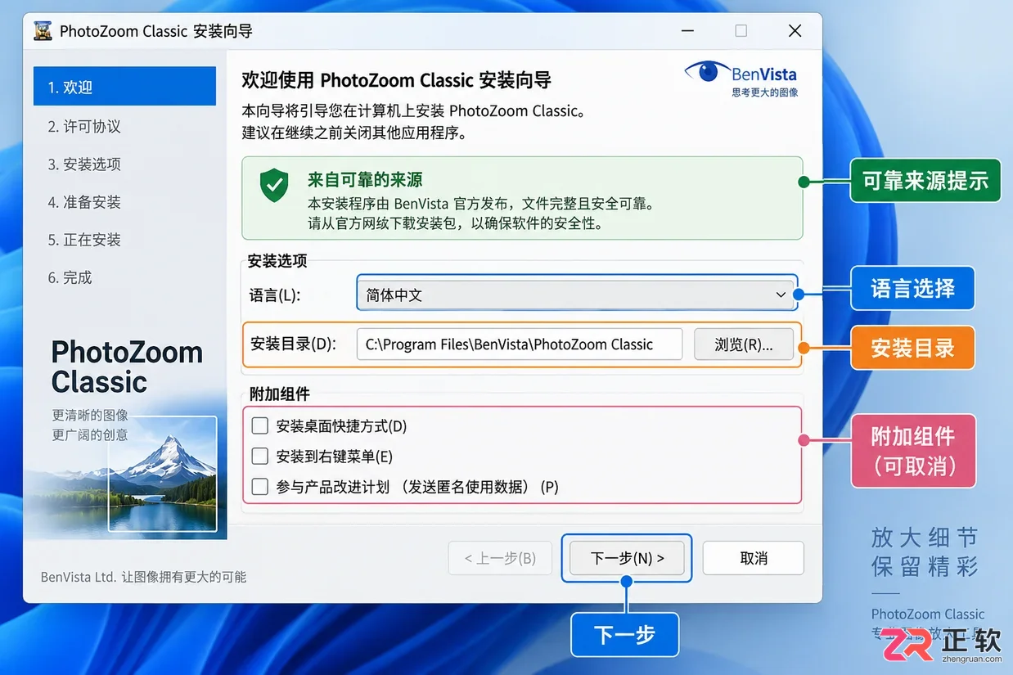Click the 取消 button
The height and width of the screenshot is (675, 1013).
tap(754, 558)
